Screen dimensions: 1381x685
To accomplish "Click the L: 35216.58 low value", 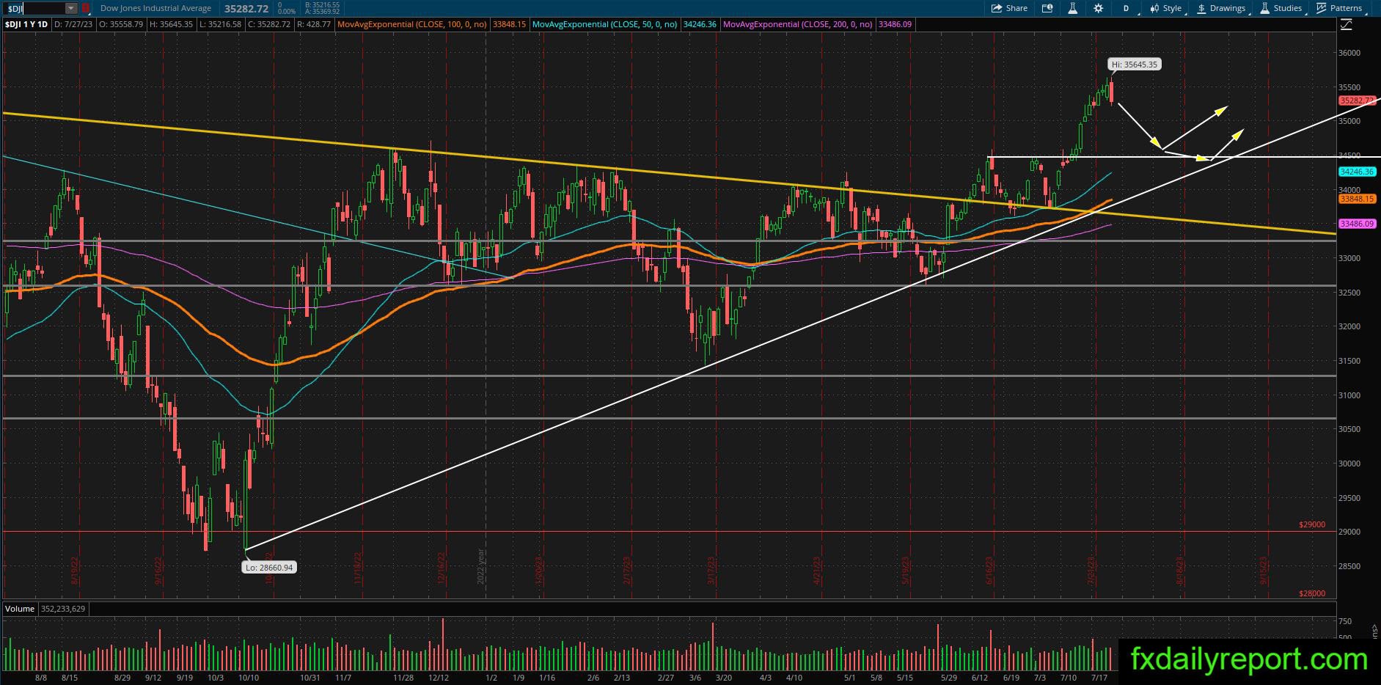I will 221,24.
